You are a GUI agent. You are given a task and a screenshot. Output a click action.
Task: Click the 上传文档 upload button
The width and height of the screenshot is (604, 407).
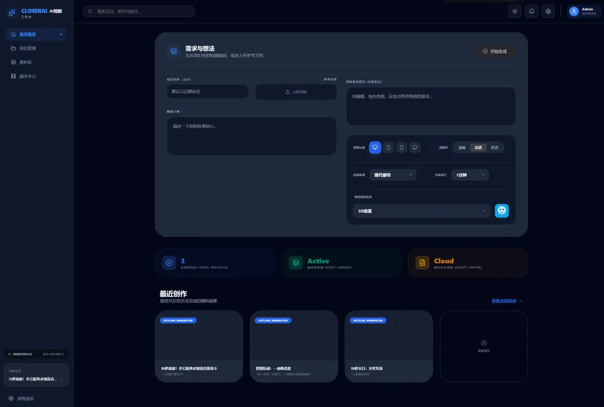(296, 92)
